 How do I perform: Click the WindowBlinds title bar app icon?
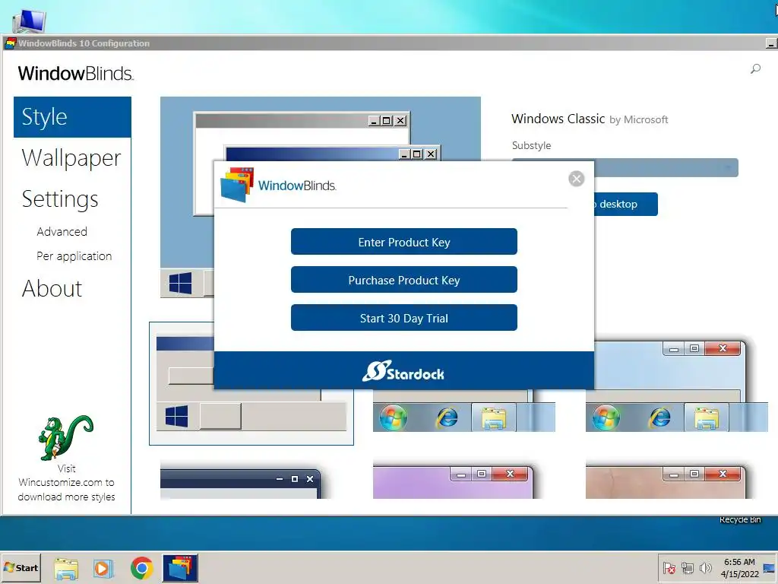point(10,43)
